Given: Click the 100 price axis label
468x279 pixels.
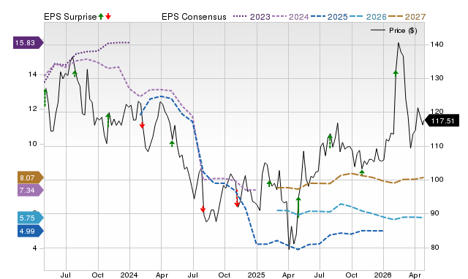Looking at the screenshot, I should 437,180.
